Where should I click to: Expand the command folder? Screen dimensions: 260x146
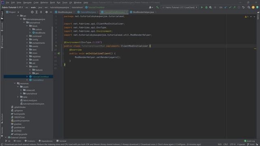coord(27,36)
